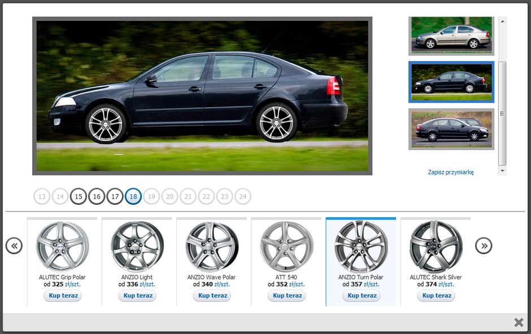Pick the silver car thumbnail
This screenshot has width=531, height=334.
pos(451,36)
